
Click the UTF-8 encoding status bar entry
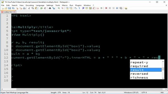point(144,92)
